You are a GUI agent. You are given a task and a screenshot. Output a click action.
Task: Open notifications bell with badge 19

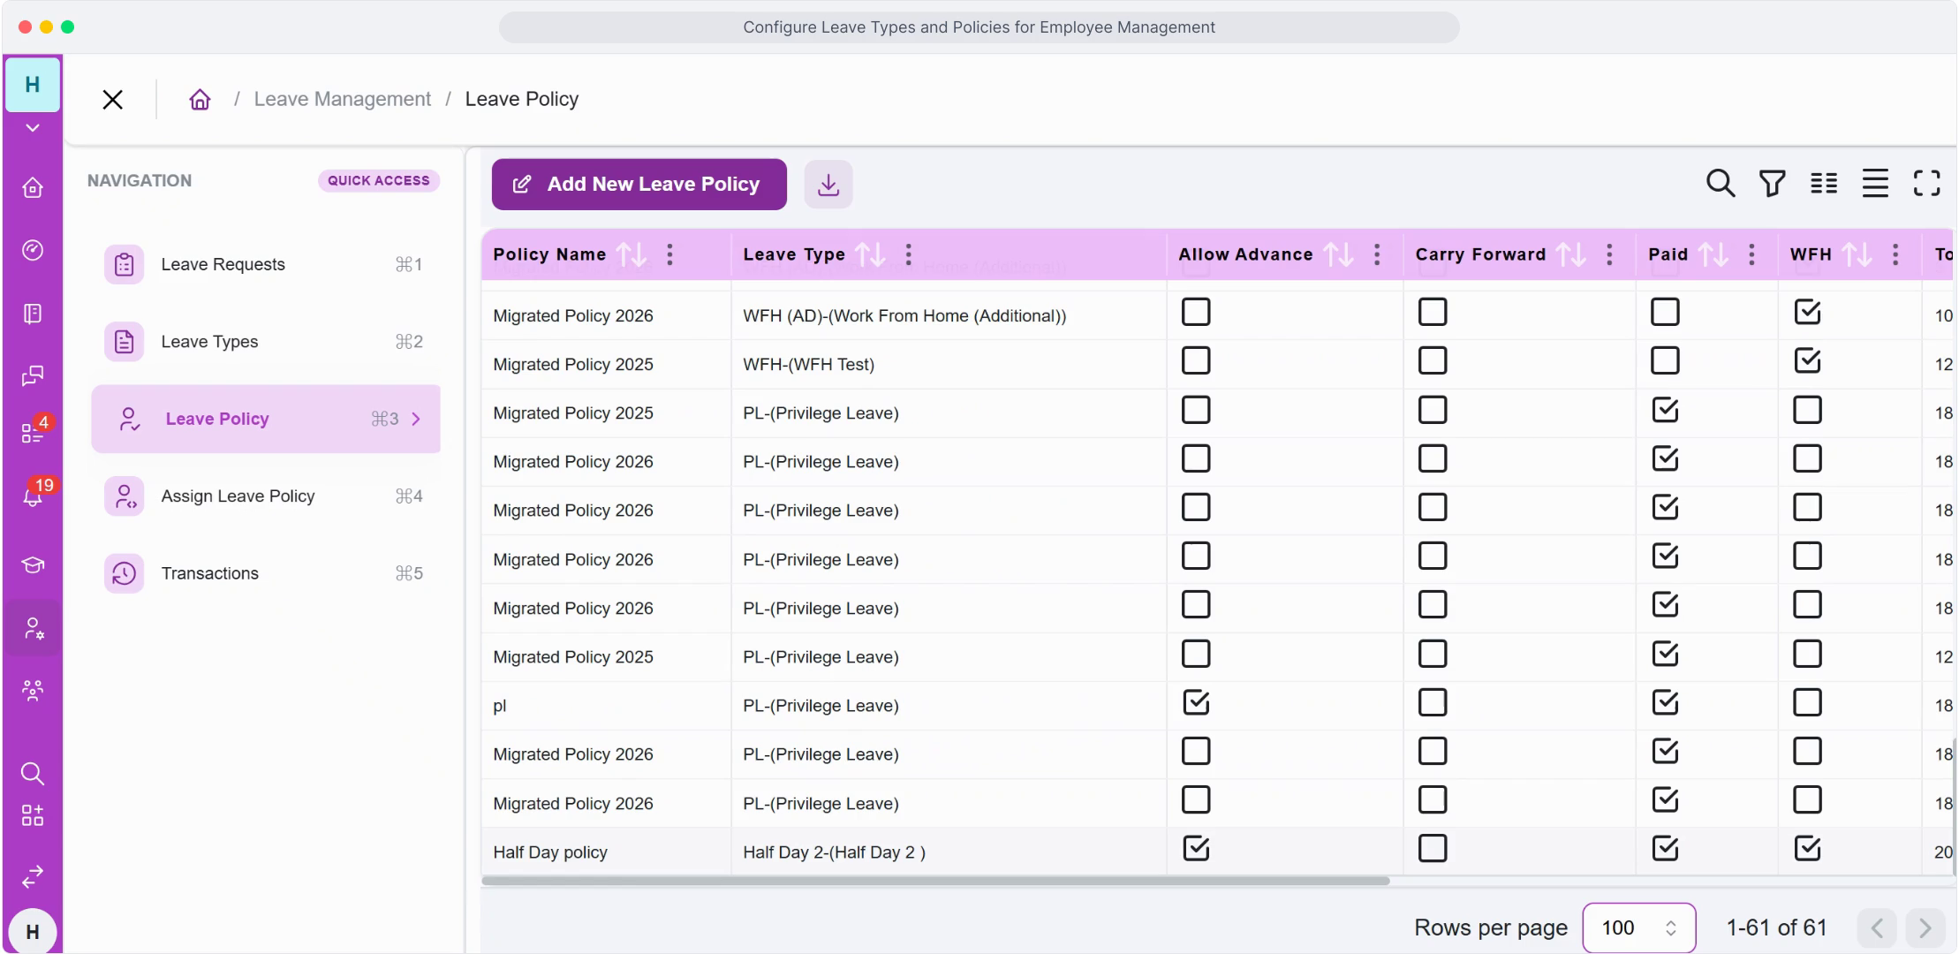pos(33,496)
